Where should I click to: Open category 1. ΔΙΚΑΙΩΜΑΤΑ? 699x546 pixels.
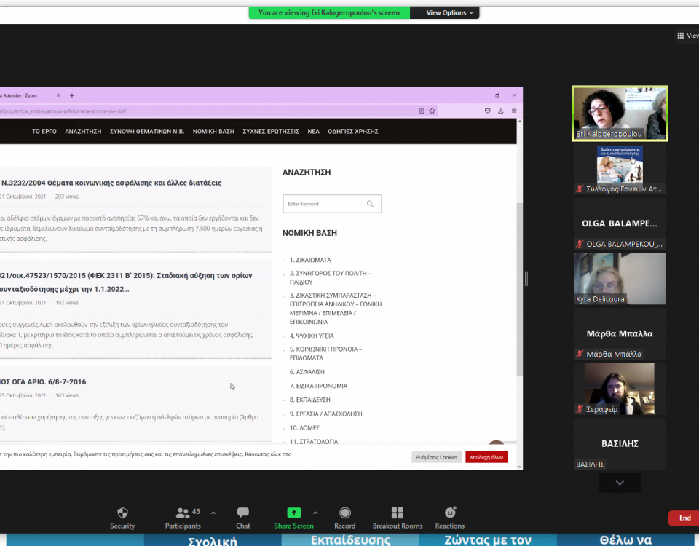310,260
